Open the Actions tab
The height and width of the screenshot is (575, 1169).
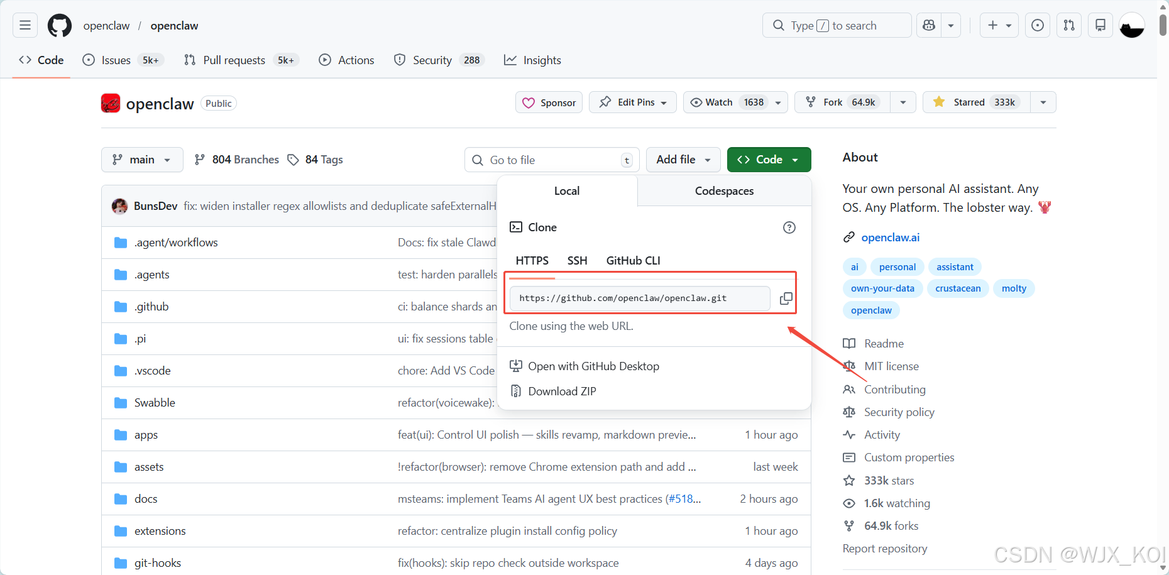point(347,60)
